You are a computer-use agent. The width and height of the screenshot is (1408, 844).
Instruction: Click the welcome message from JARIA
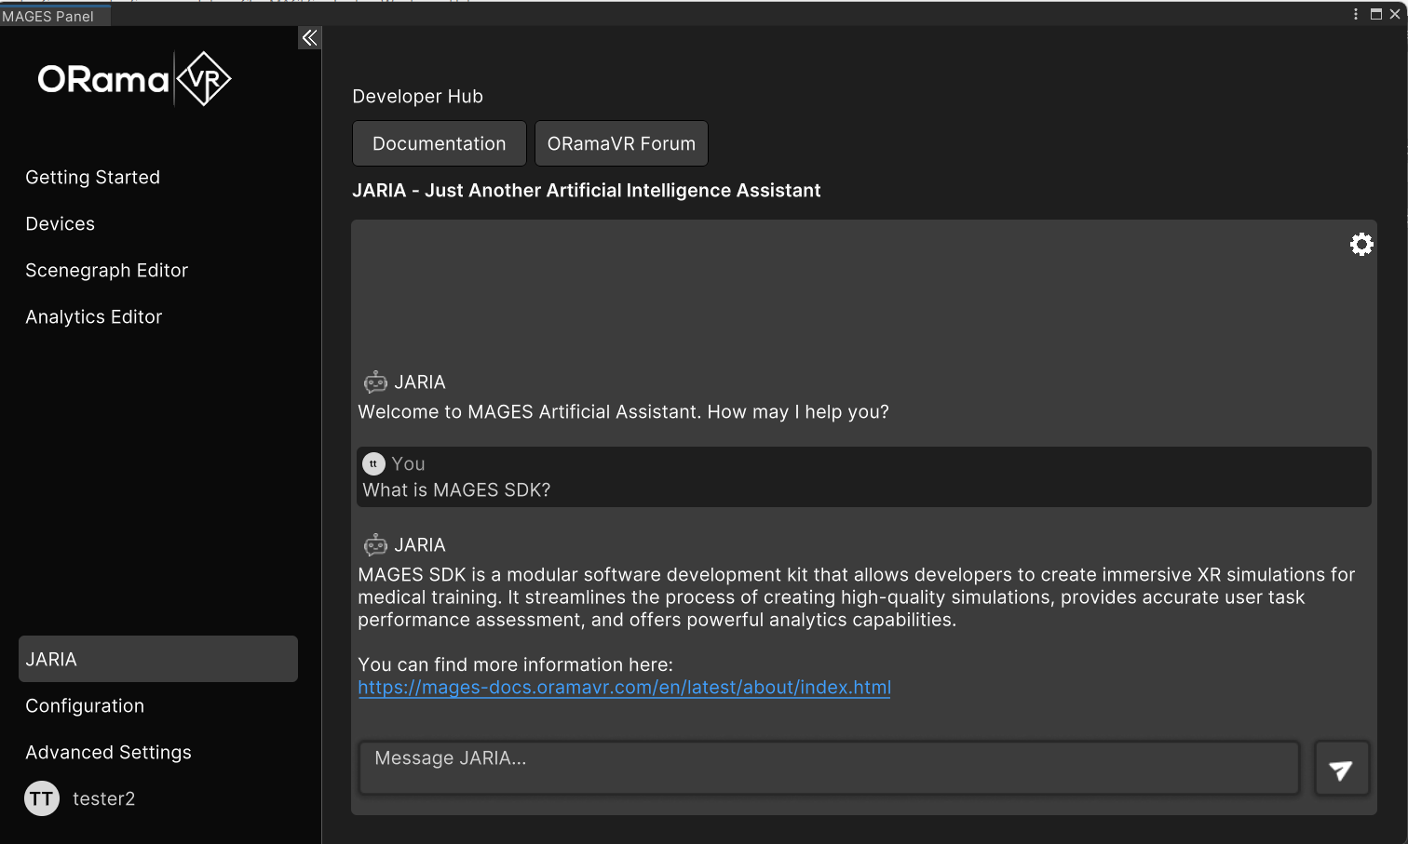(624, 412)
